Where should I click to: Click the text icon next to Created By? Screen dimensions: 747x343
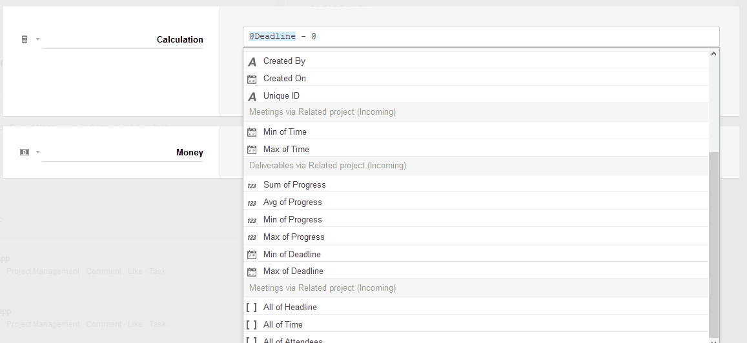tap(252, 61)
